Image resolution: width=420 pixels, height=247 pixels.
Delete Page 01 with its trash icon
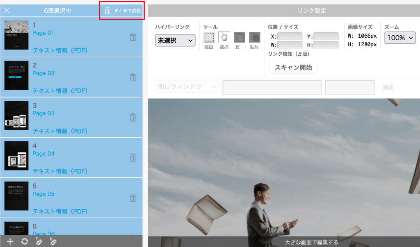pos(133,37)
